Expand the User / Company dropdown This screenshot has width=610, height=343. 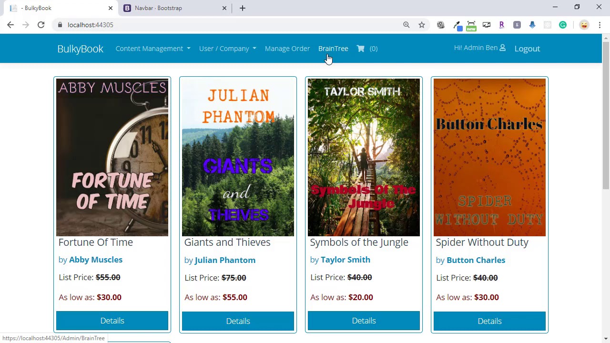tap(227, 49)
